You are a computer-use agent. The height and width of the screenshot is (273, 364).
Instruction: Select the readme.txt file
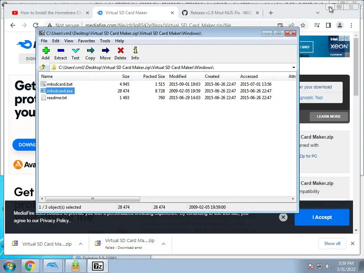click(54, 98)
